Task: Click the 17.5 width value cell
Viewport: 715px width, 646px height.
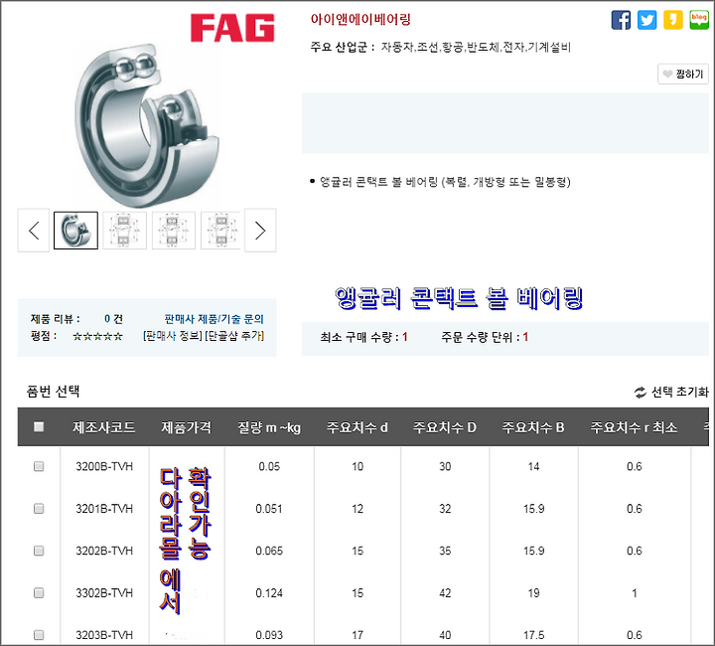Action: [533, 635]
